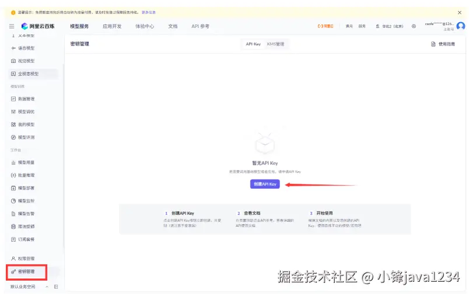Expand the 默认业务空间 workspace selector
The image size is (469, 294).
pyautogui.click(x=29, y=286)
